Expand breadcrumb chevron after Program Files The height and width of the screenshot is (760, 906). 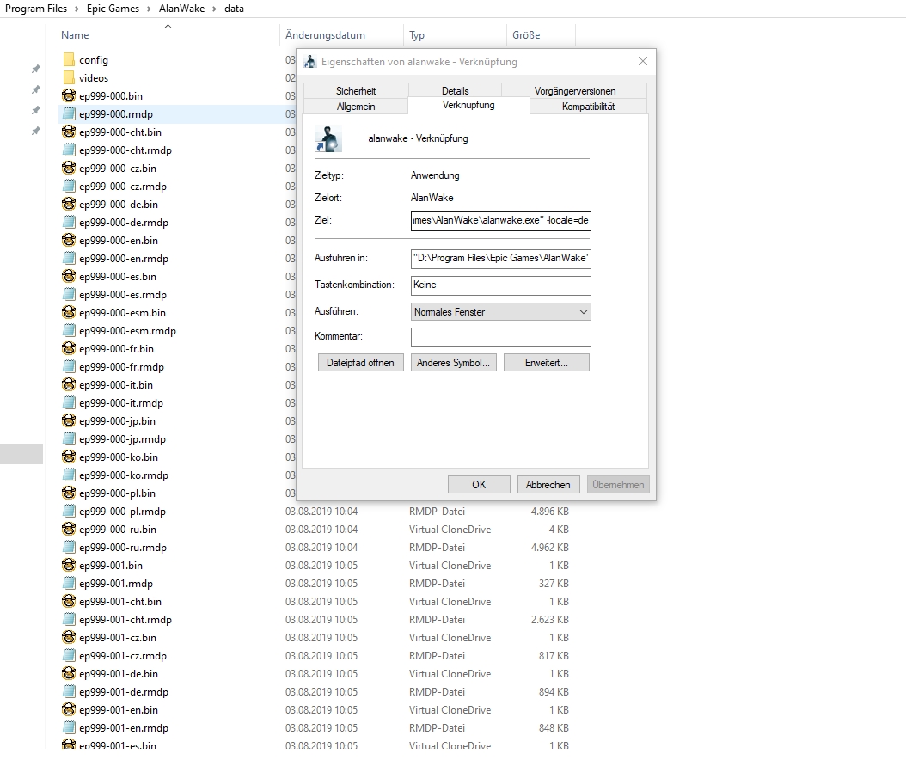77,9
